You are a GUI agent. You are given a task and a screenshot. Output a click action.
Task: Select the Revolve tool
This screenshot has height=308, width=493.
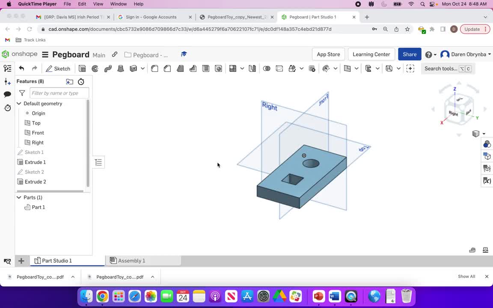point(95,68)
